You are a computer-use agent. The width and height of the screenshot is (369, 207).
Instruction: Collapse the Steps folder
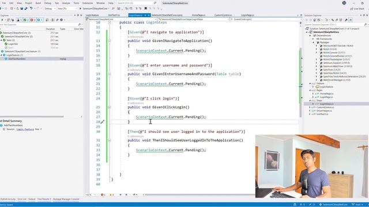[310, 101]
